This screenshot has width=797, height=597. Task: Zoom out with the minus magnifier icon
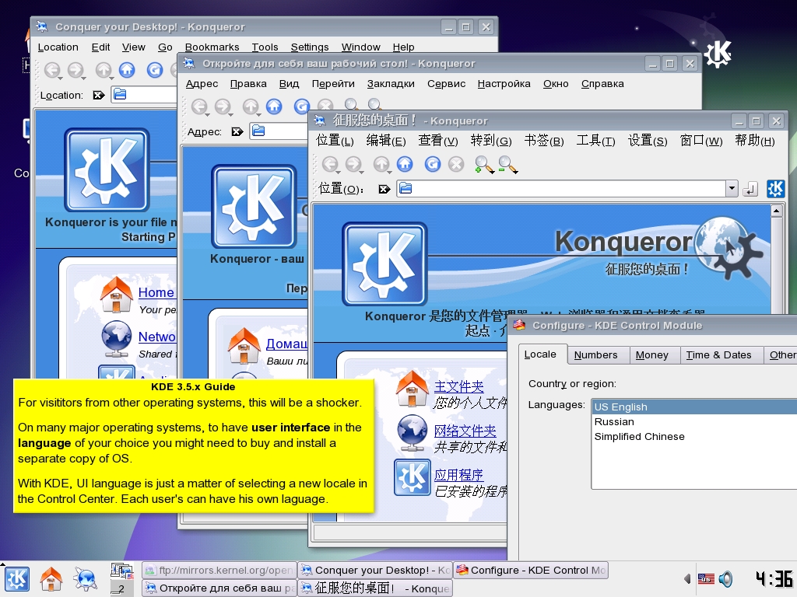click(x=508, y=164)
